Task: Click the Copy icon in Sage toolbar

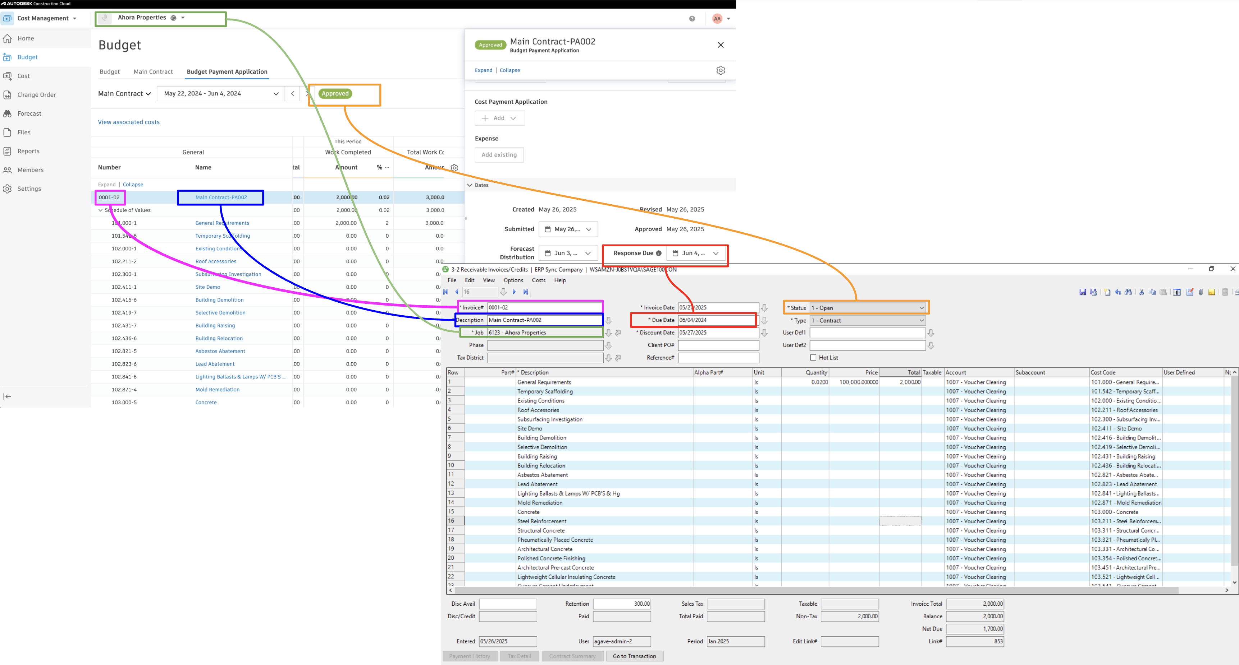Action: pyautogui.click(x=1152, y=292)
